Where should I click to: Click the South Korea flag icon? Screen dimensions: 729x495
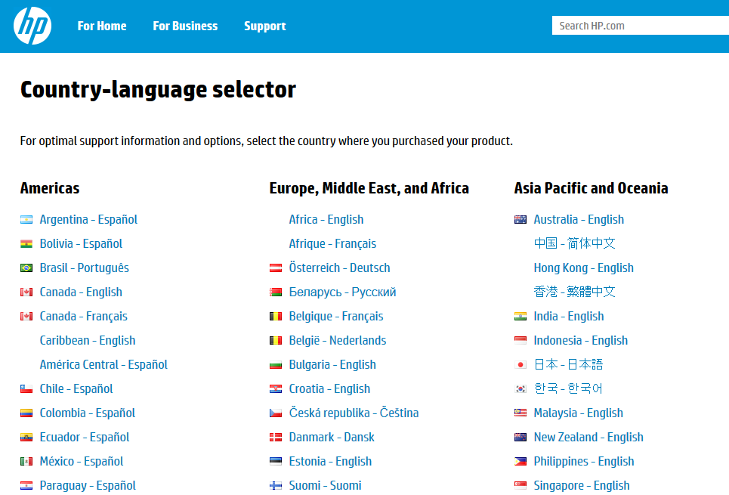[x=520, y=389]
